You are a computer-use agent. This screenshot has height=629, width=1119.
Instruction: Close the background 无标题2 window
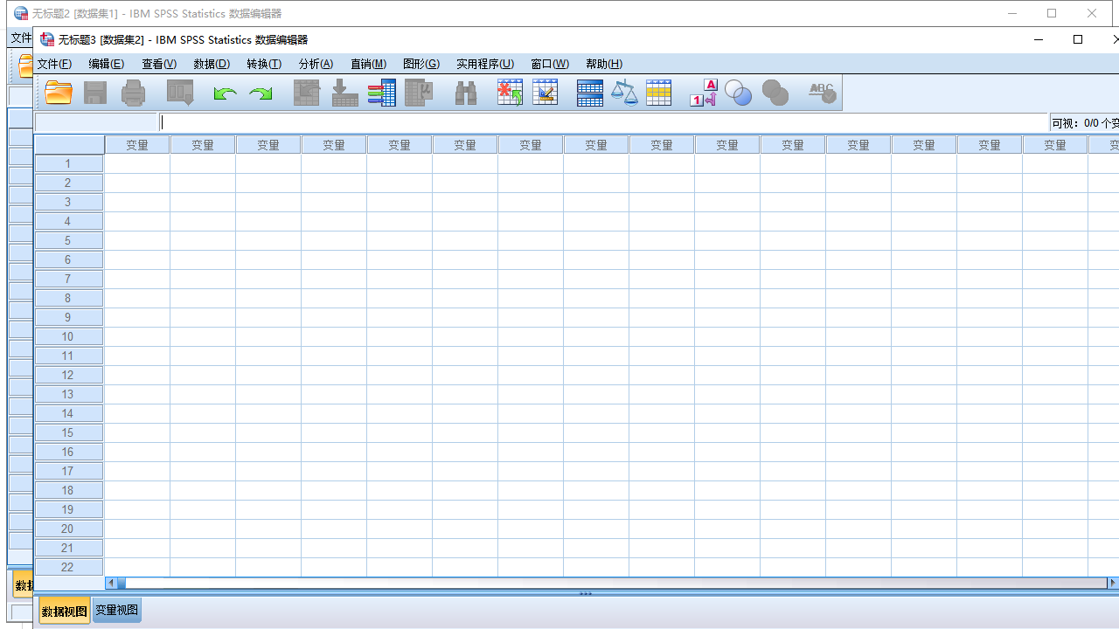[1092, 13]
